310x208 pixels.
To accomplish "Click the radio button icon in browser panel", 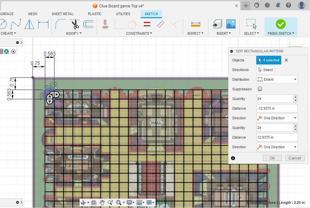I will tap(13, 52).
